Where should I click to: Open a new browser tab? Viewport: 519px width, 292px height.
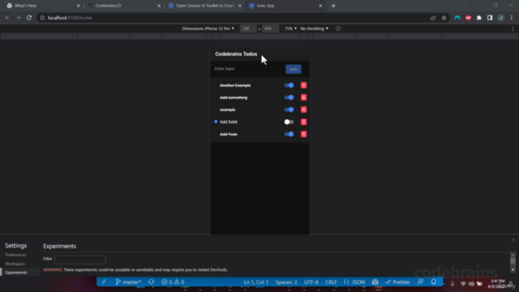point(333,6)
